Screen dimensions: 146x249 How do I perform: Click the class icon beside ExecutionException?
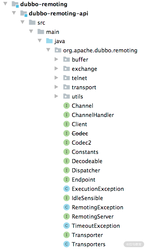pos(67,189)
